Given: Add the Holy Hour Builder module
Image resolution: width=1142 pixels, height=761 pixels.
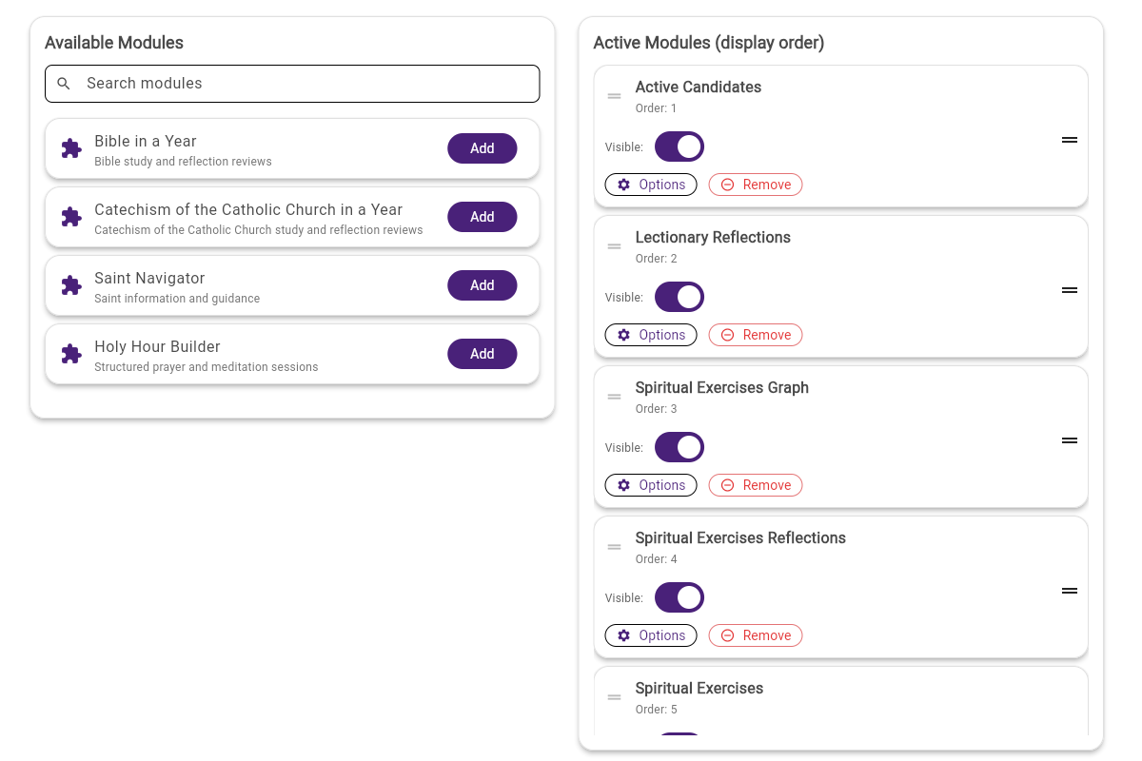Looking at the screenshot, I should click(482, 354).
